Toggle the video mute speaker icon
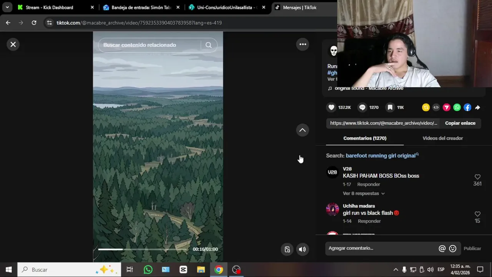The image size is (492, 277). point(303,249)
